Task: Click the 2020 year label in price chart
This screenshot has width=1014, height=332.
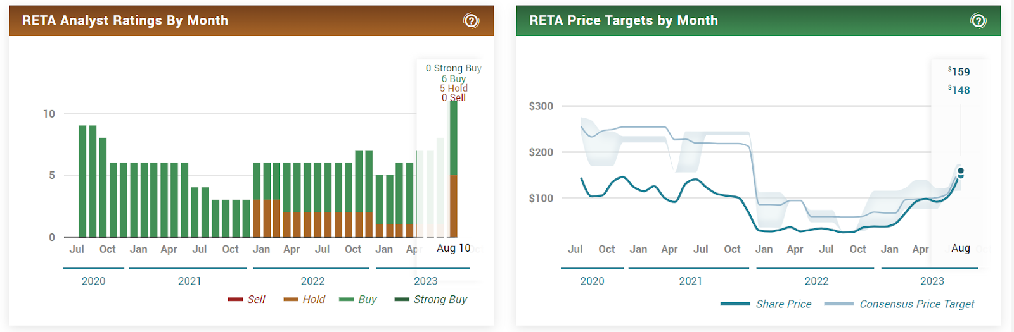Action: click(593, 281)
